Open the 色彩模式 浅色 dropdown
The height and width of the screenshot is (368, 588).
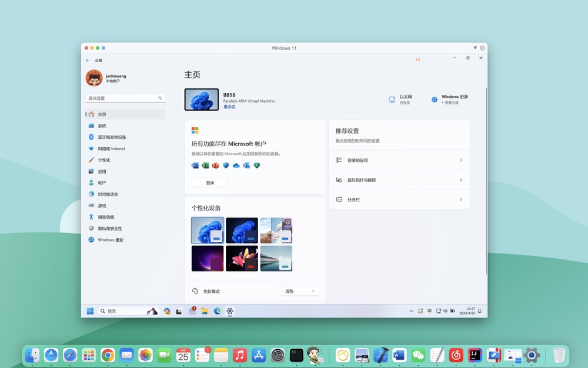point(300,291)
